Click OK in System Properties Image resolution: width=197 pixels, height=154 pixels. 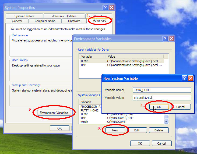tap(59, 128)
